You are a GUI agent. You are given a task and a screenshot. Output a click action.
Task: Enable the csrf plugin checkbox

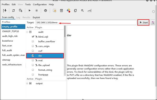[x=33, y=51]
